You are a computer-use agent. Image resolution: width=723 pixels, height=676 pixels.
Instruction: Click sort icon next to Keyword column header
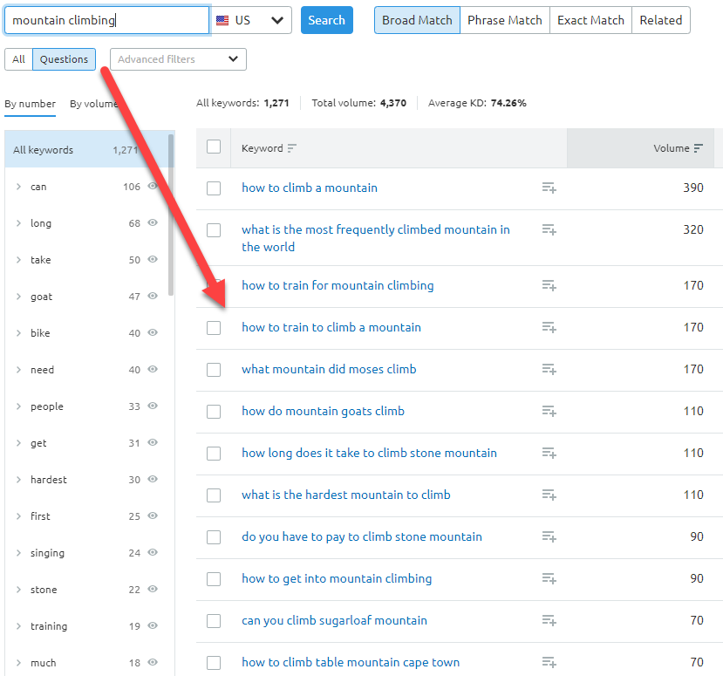[292, 148]
